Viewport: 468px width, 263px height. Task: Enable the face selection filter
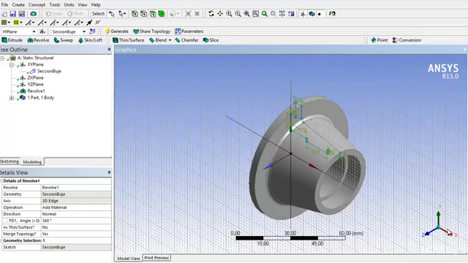(153, 14)
